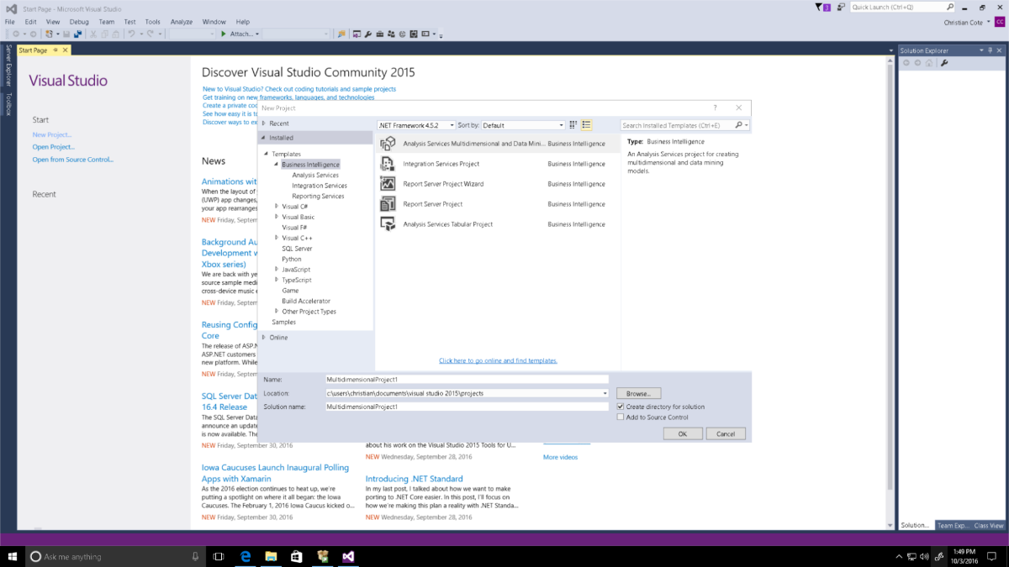
Task: Click OK to create the project
Action: click(x=683, y=433)
